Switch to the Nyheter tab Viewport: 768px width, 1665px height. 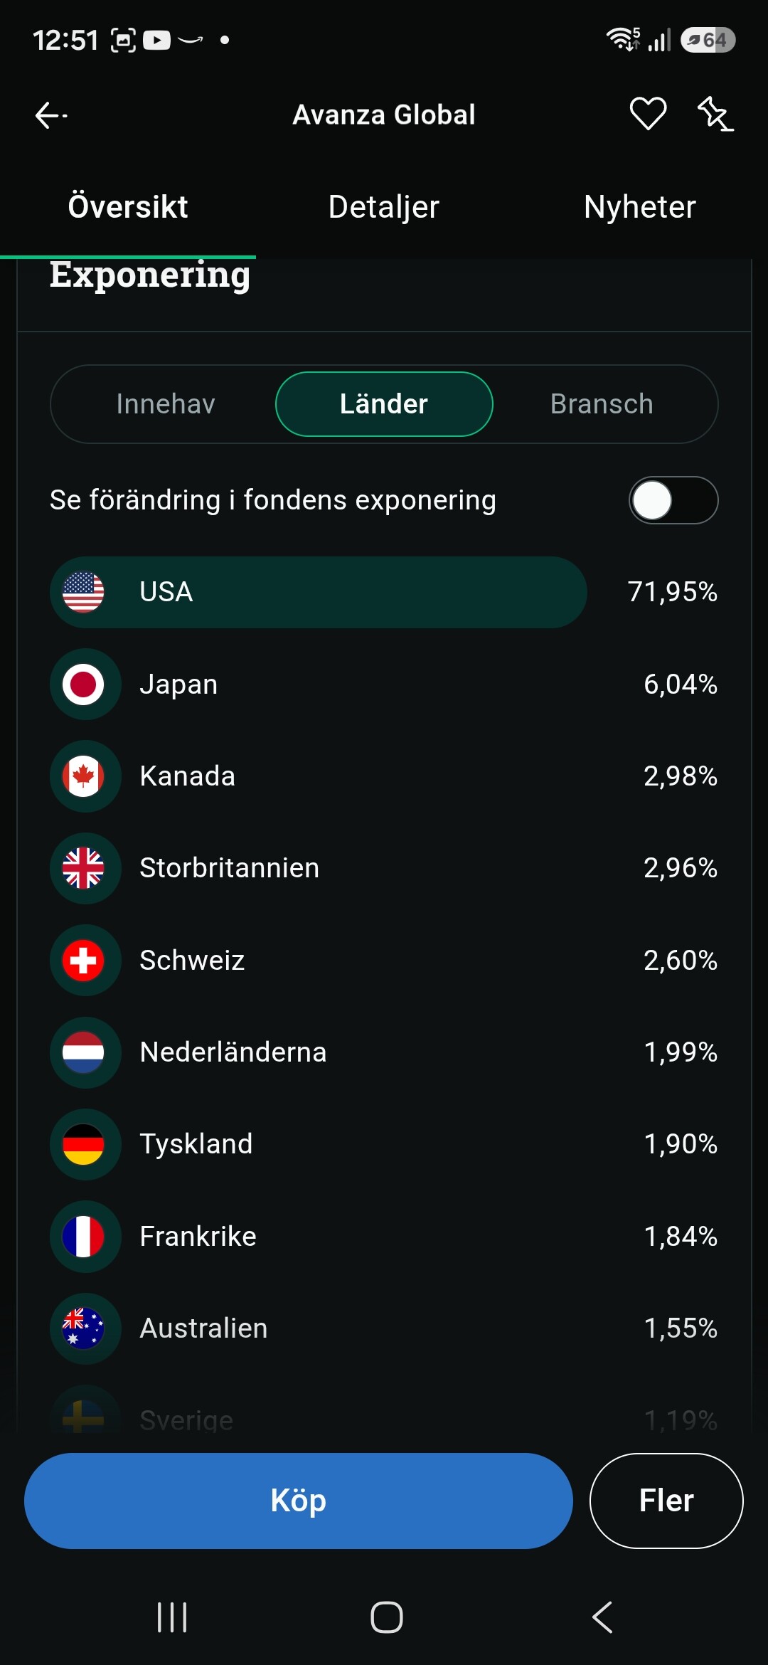[x=640, y=207]
